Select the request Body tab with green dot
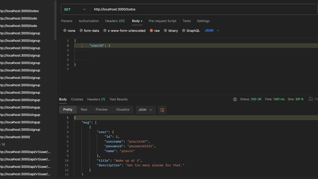The height and width of the screenshot is (179, 318). click(x=137, y=21)
